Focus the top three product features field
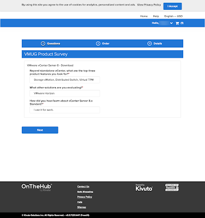205x218 pixels. click(x=65, y=80)
